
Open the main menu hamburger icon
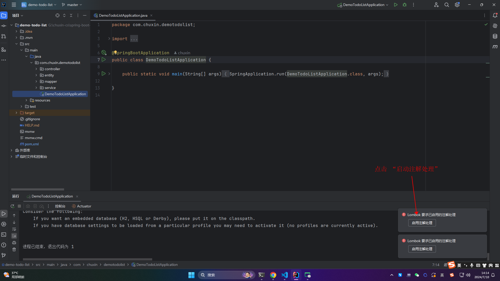coord(14,5)
